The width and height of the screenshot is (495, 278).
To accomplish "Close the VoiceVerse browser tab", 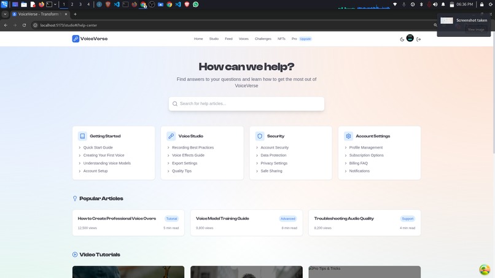I will 66,14.
